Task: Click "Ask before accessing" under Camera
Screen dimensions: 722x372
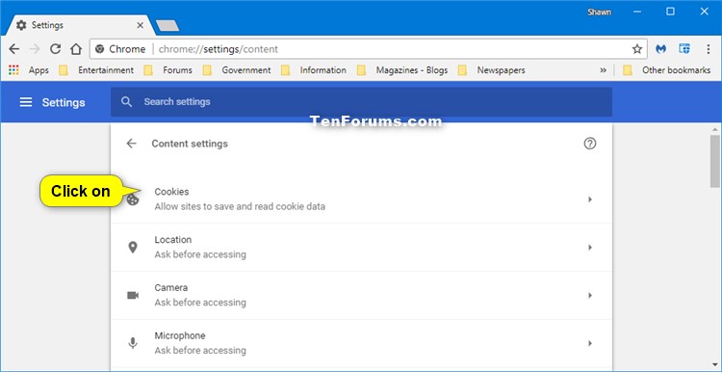Action: tap(200, 303)
